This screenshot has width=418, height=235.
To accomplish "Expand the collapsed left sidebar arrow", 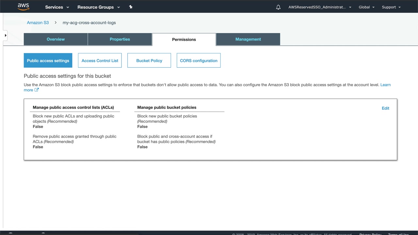I will (5, 35).
